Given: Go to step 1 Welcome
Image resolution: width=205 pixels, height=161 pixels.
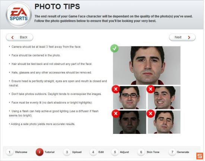Looking at the screenshot, I should click(x=17, y=152).
